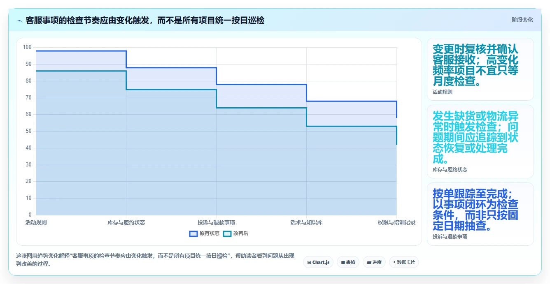Click the y-axis value 50
The height and width of the screenshot is (284, 550).
29,131
